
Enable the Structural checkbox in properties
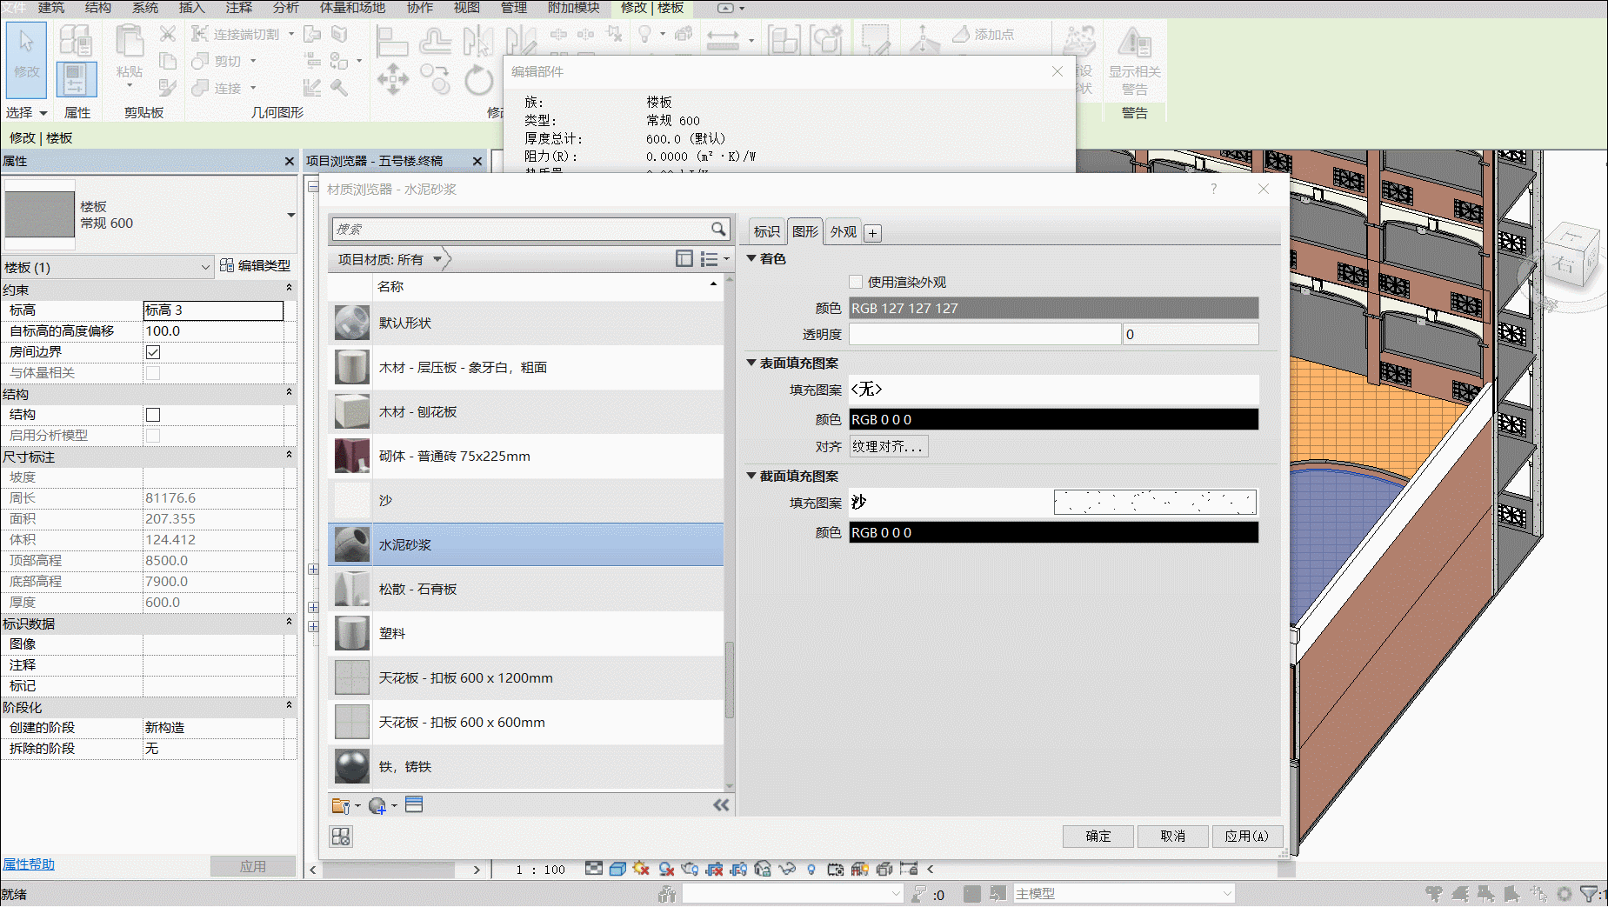tap(153, 415)
